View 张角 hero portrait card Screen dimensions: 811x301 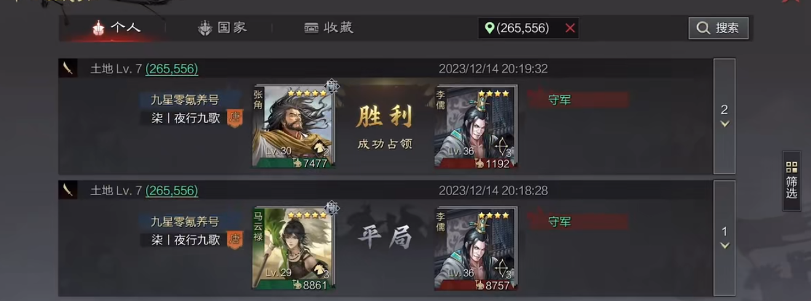point(293,126)
